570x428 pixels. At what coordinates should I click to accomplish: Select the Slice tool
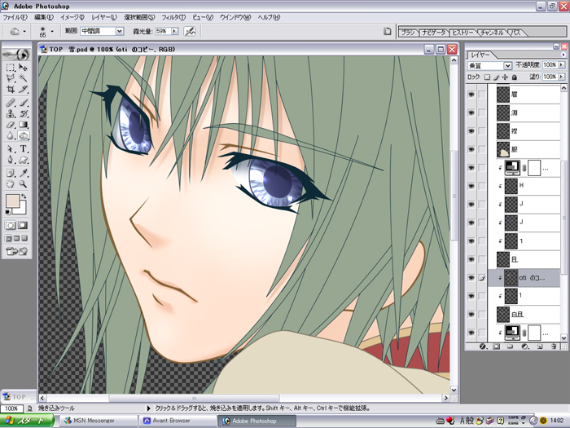click(23, 89)
